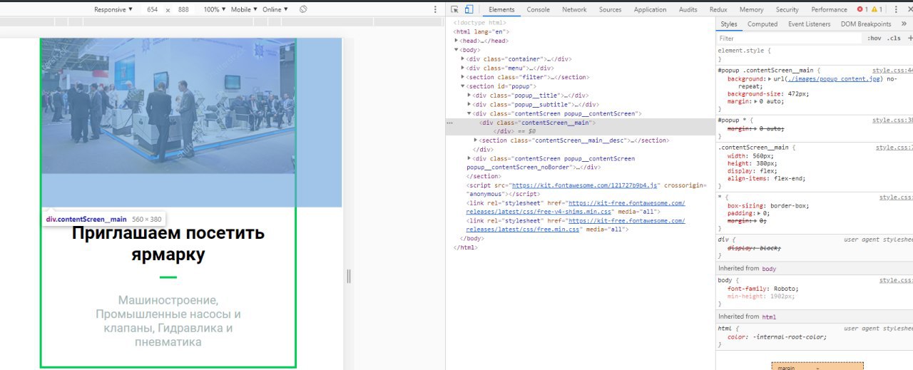Open the Security tab
The width and height of the screenshot is (913, 370).
(x=787, y=9)
